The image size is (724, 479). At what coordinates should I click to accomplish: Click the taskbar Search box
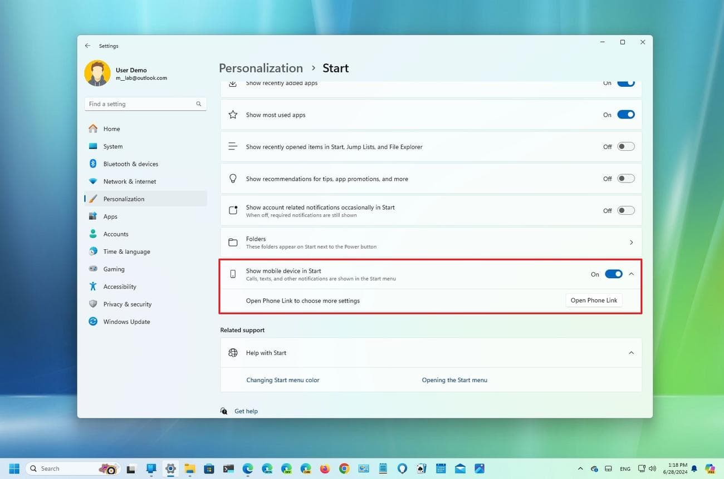coord(73,468)
